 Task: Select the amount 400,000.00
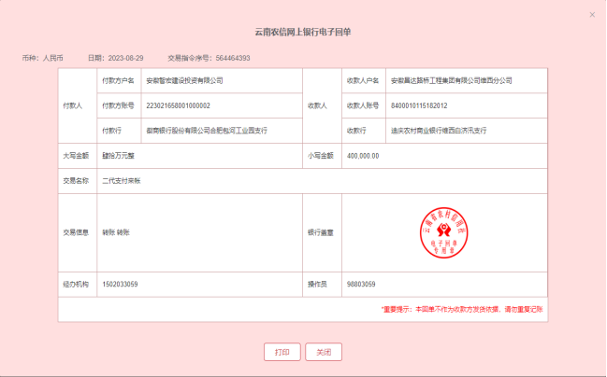(363, 156)
